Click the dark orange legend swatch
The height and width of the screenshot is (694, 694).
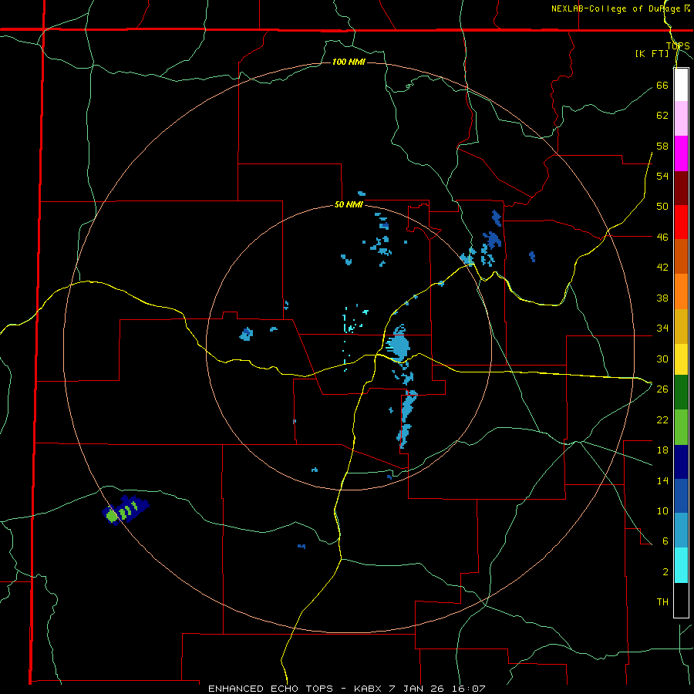point(681,256)
